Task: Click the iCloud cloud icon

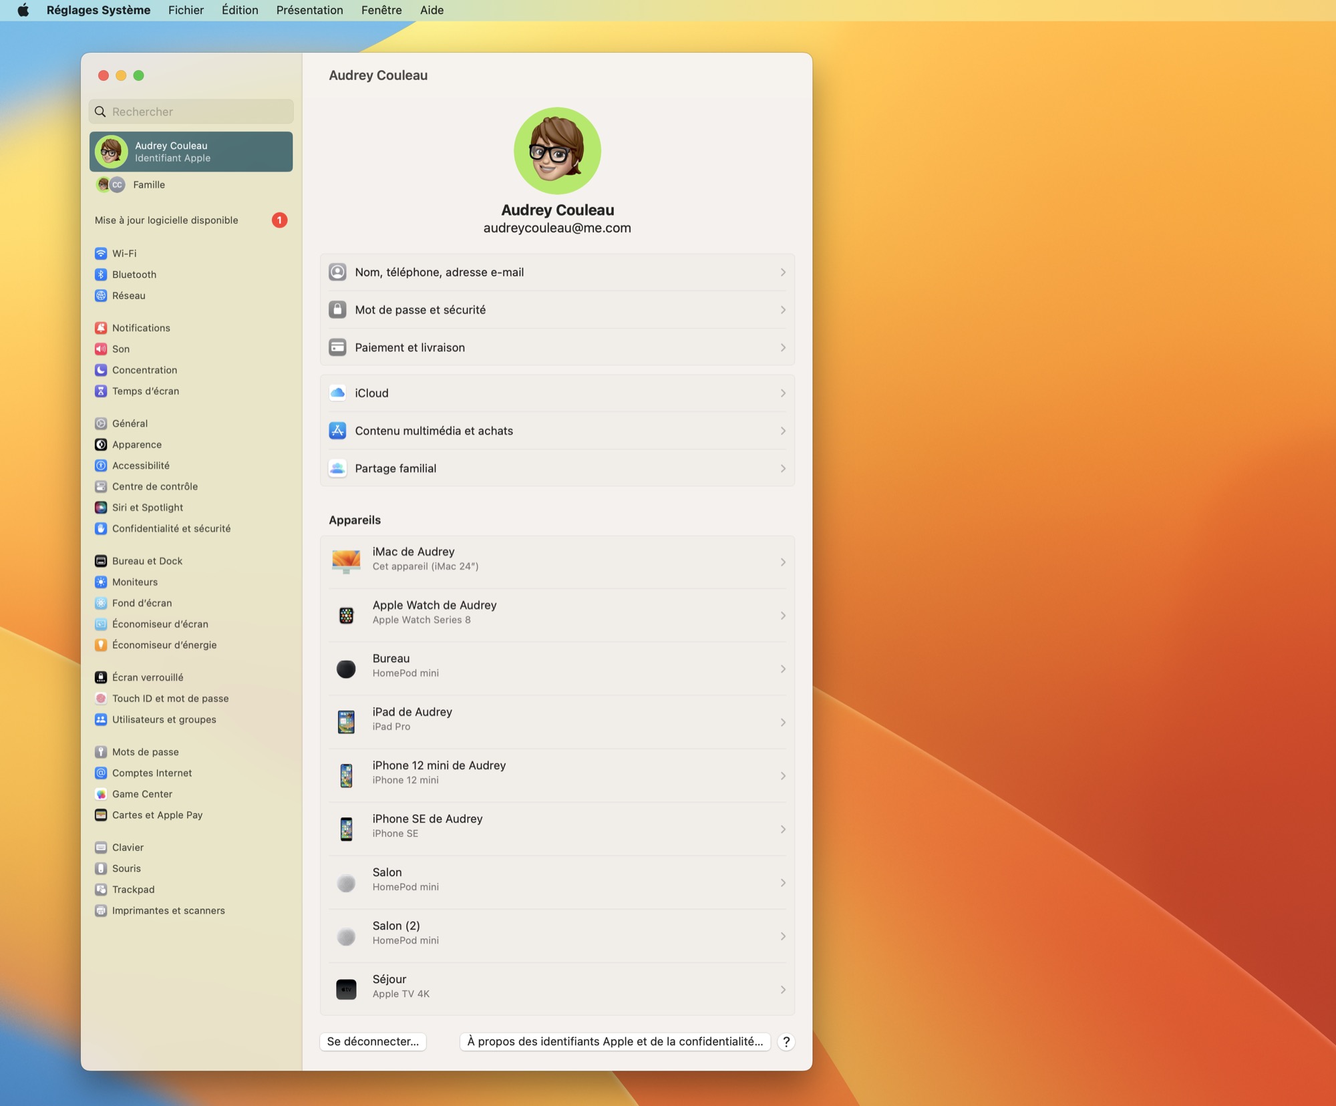Action: pos(337,393)
